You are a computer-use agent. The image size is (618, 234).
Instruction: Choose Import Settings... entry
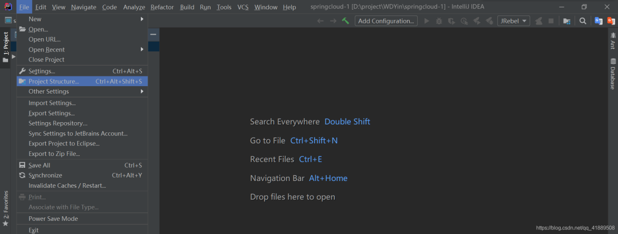coord(82,103)
